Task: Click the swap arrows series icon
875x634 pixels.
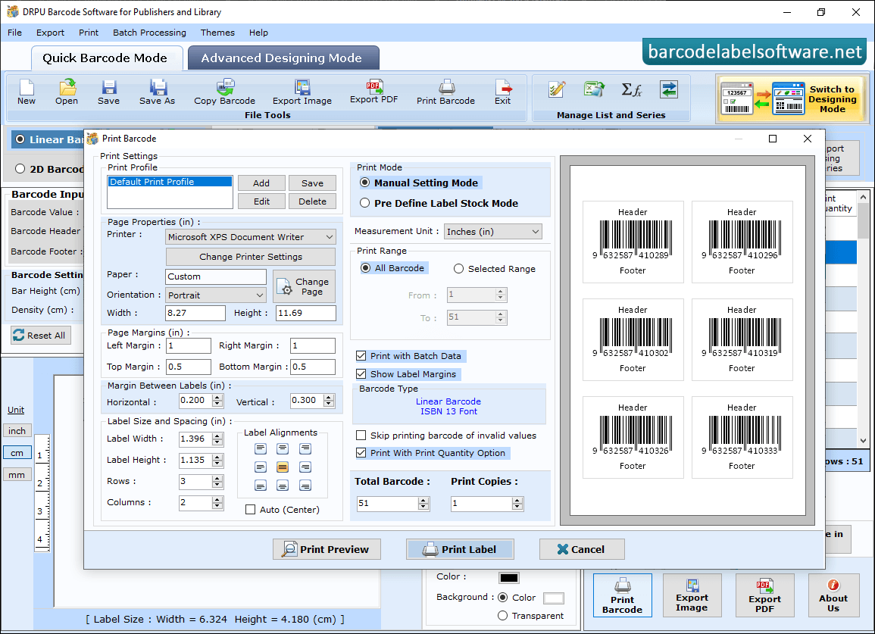Action: [x=668, y=89]
